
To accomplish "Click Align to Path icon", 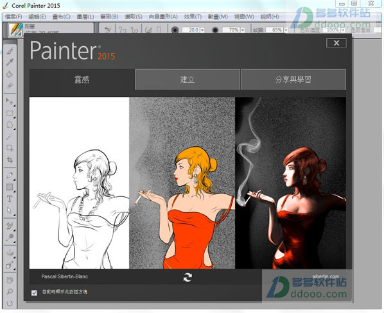I will pyautogui.click(x=148, y=30).
